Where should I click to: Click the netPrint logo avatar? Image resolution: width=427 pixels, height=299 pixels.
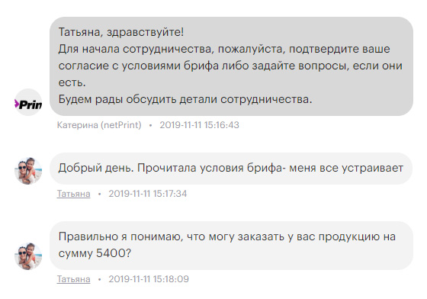point(28,102)
